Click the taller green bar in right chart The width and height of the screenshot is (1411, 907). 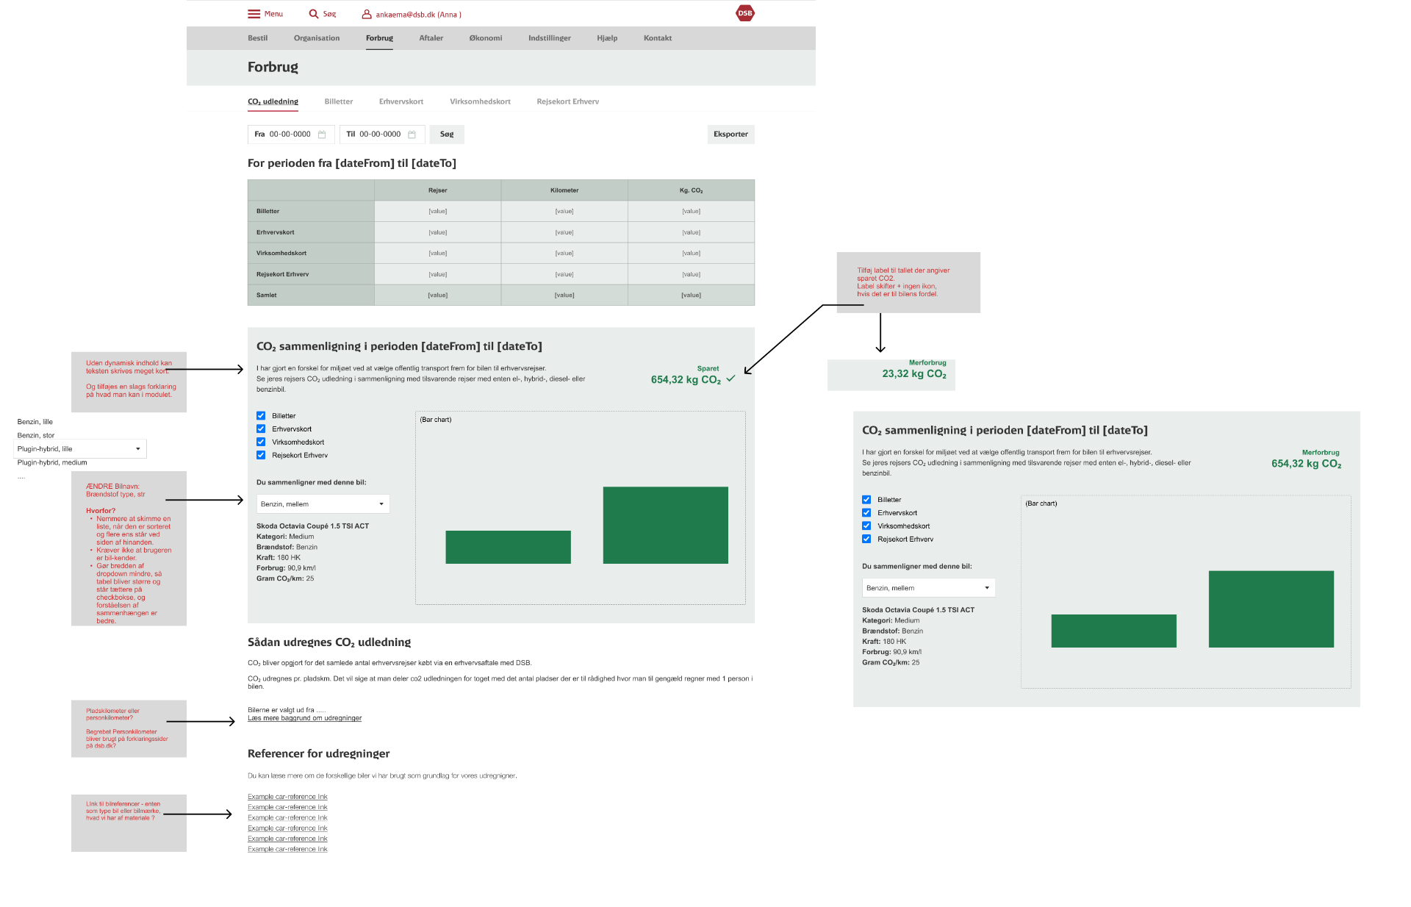[x=1271, y=609]
